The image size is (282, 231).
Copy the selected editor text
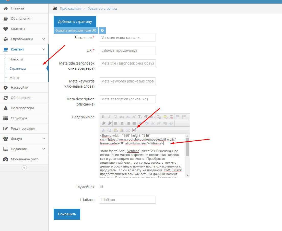coord(109,130)
